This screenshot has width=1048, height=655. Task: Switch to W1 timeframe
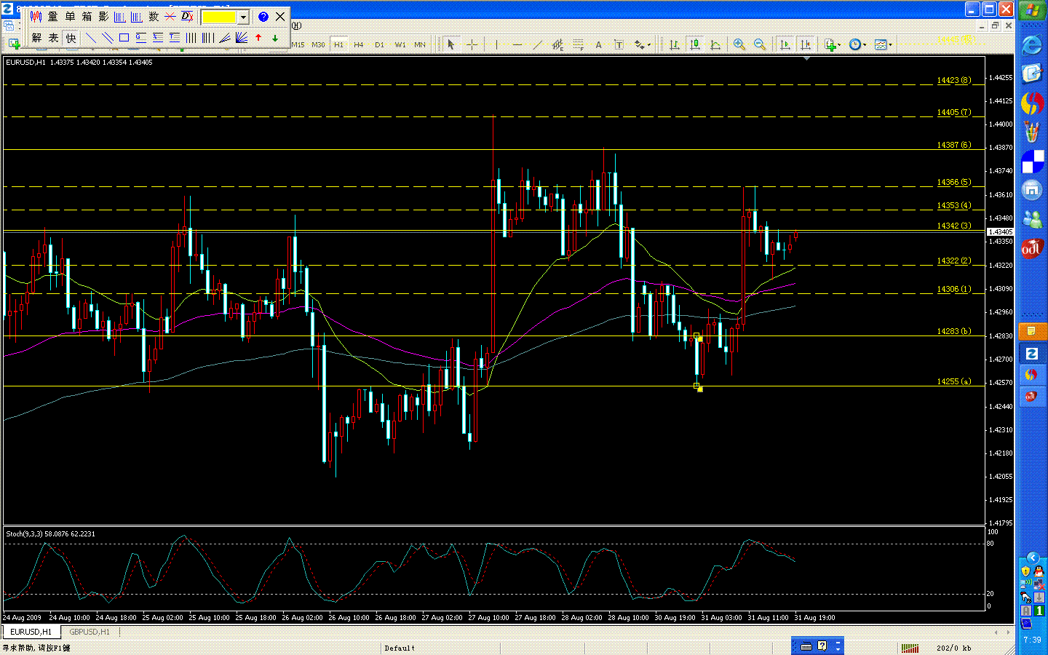[x=400, y=45]
